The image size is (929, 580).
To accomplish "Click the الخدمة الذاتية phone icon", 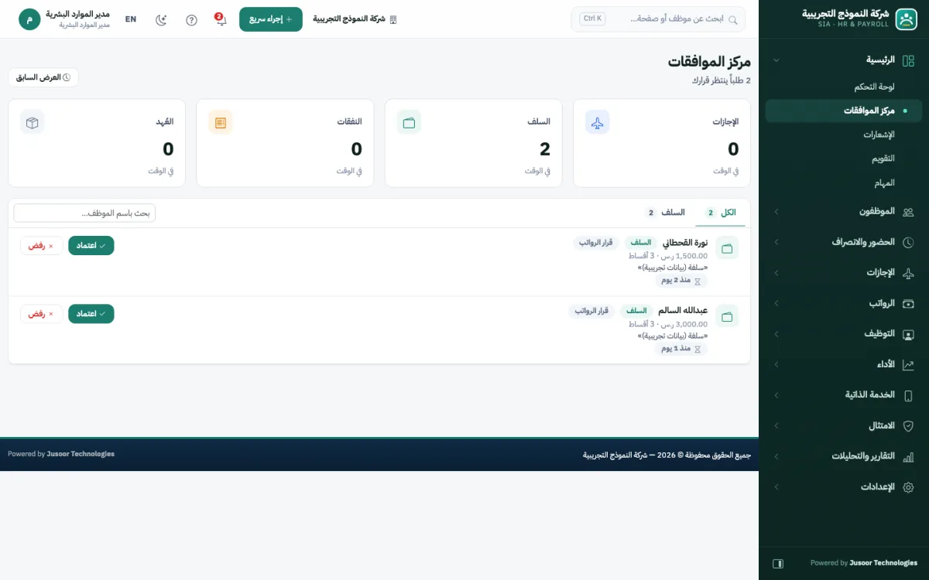I will point(909,395).
